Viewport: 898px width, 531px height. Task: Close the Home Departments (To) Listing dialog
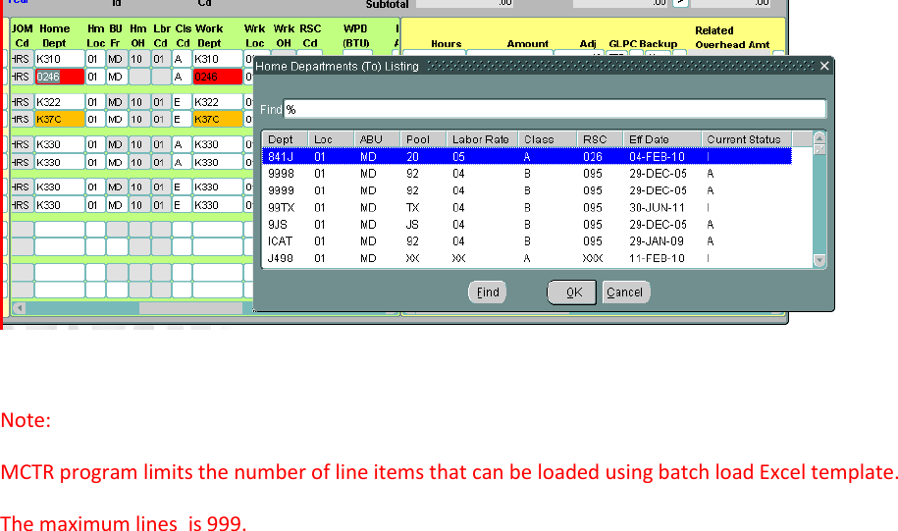[x=824, y=66]
